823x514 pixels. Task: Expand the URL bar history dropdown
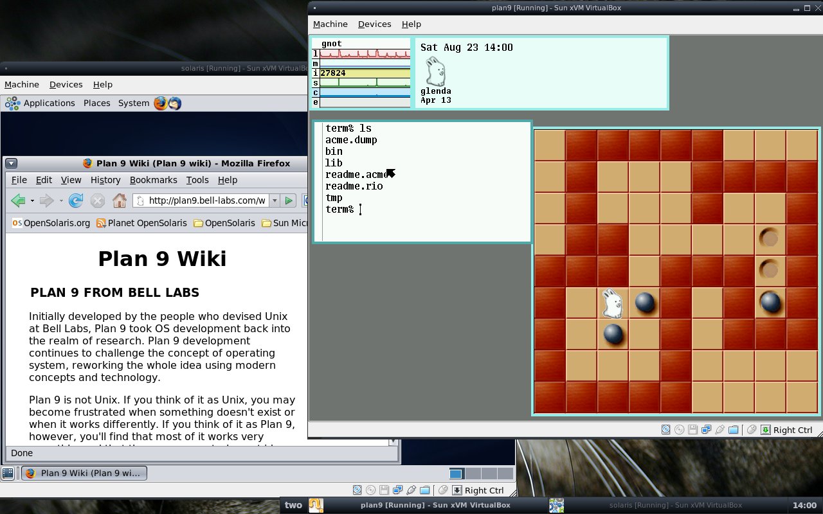click(x=275, y=200)
